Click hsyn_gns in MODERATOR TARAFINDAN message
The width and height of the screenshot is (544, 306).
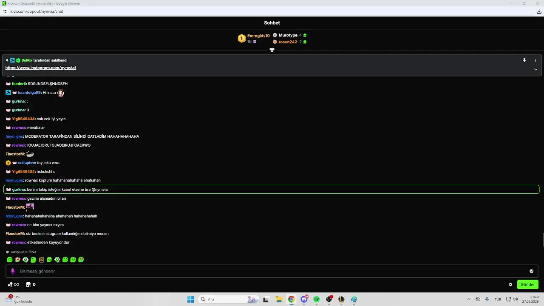coord(14,136)
